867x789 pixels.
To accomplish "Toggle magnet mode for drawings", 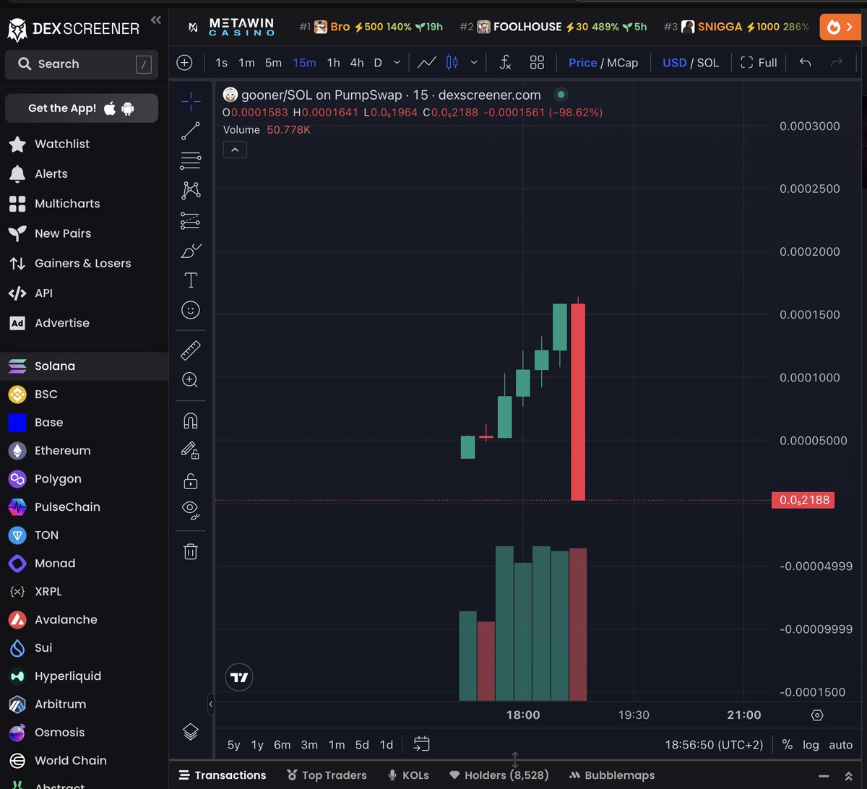I will 191,421.
